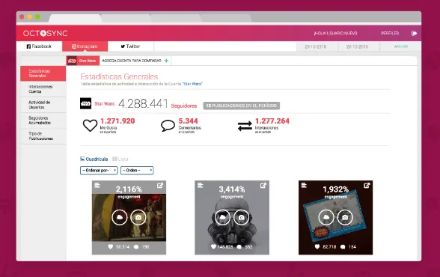Click Agregar cuenta para comparar
Image resolution: width=440 pixels, height=277 pixels.
[132, 61]
